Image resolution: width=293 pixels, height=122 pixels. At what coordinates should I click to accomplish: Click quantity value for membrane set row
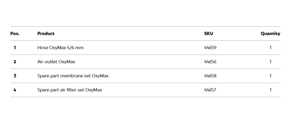point(271,76)
